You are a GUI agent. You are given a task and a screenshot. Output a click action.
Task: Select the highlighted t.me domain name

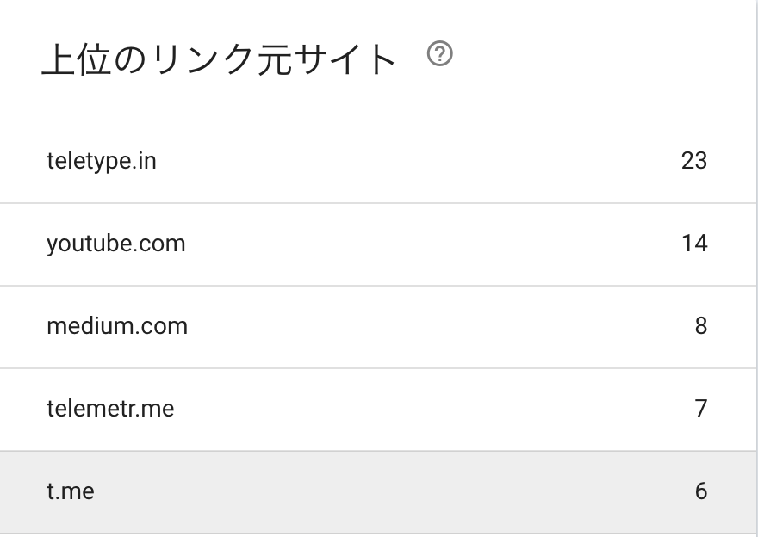(71, 491)
